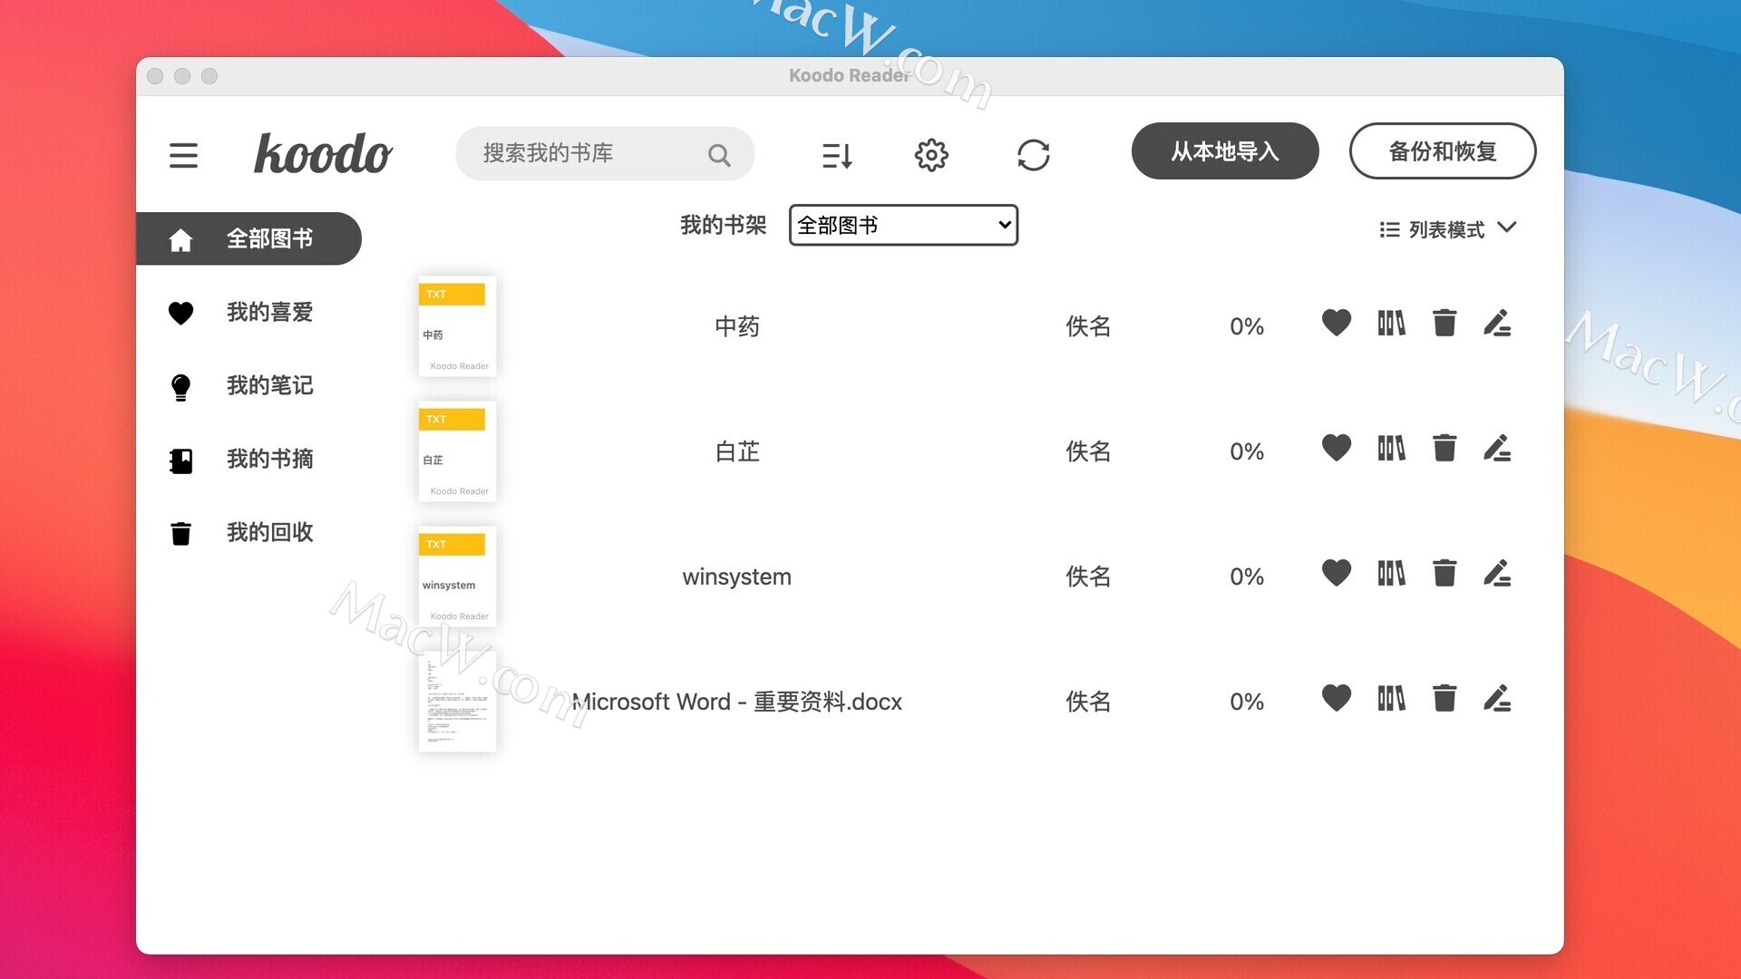This screenshot has width=1741, height=979.
Task: Click the 从本地导入 button
Action: (1225, 151)
